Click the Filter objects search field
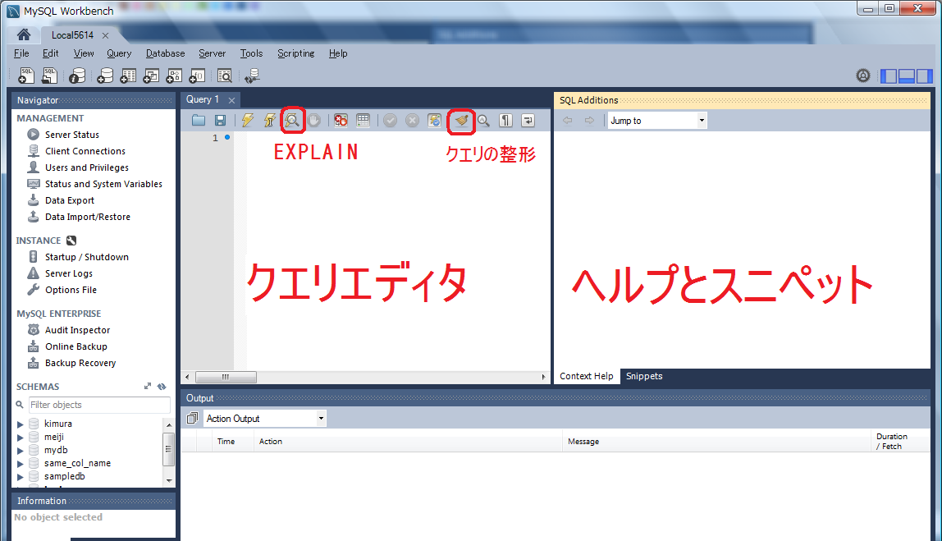 (99, 405)
